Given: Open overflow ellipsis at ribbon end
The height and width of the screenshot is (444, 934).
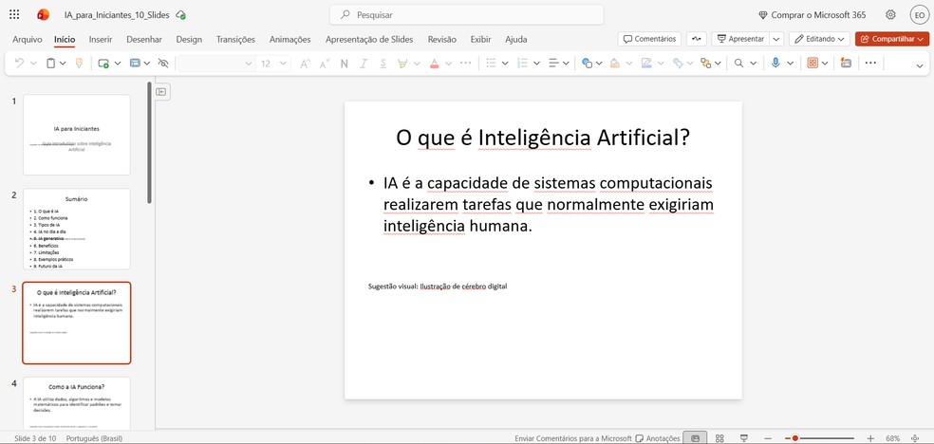Looking at the screenshot, I should point(870,63).
